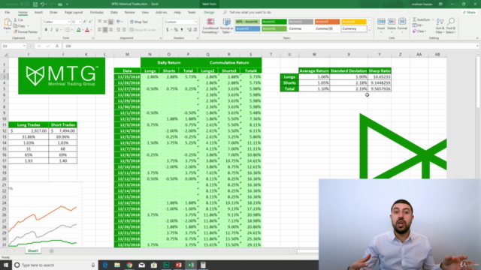
Task: Switch to the Formulas tab
Action: [x=97, y=13]
